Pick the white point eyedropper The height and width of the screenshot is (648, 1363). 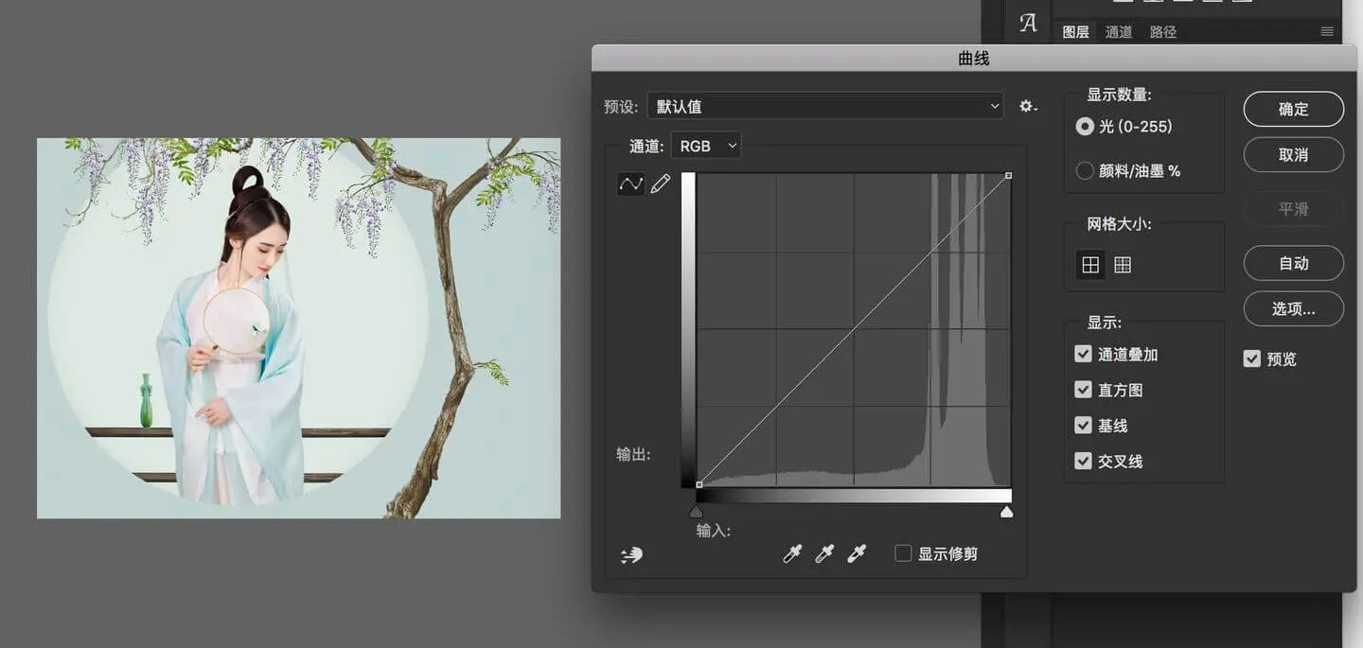pyautogui.click(x=857, y=554)
